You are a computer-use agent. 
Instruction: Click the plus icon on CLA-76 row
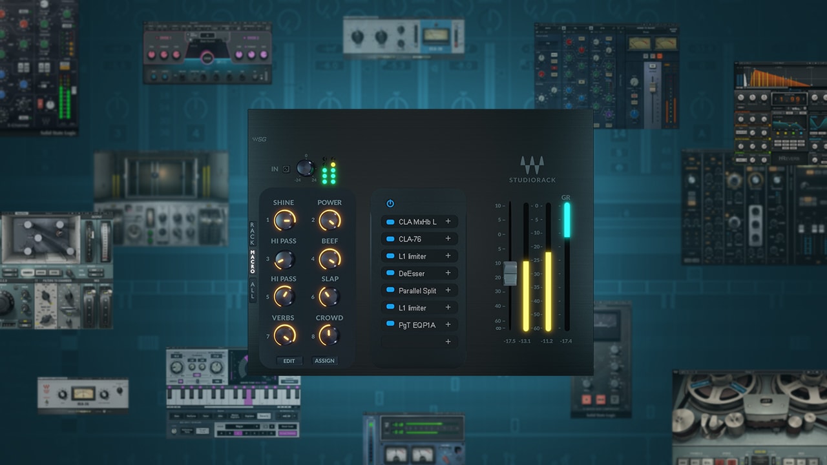click(x=448, y=239)
